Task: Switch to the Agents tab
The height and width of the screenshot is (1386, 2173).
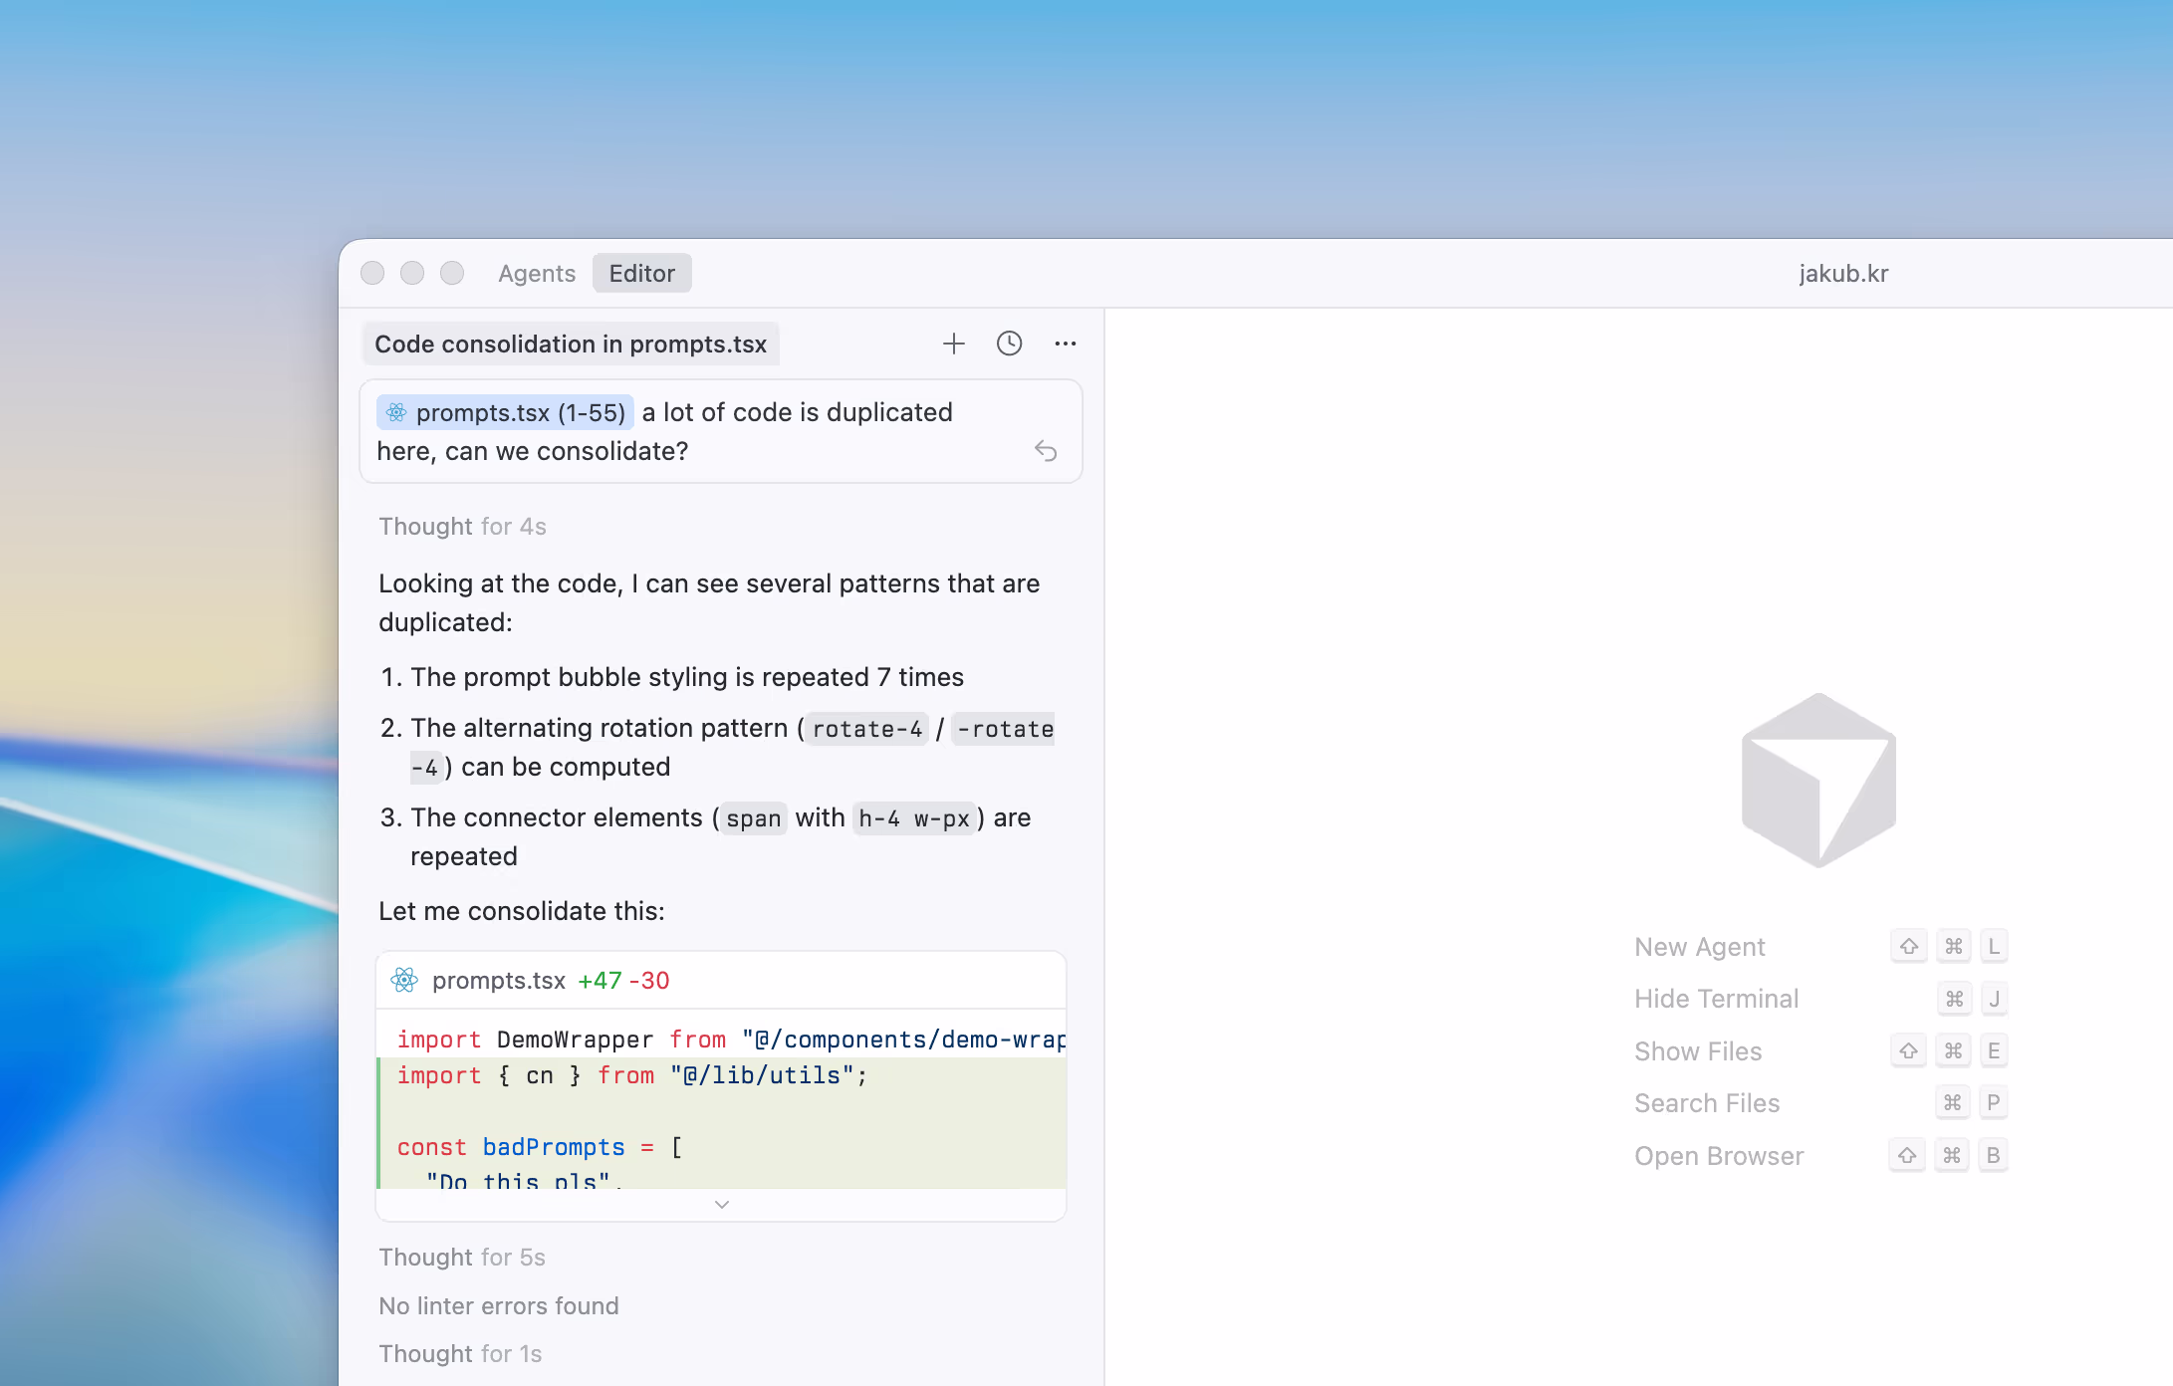Action: tap(537, 273)
